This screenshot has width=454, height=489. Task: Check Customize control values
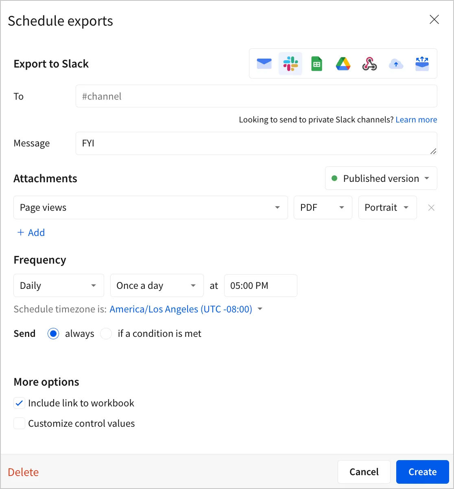click(x=19, y=424)
